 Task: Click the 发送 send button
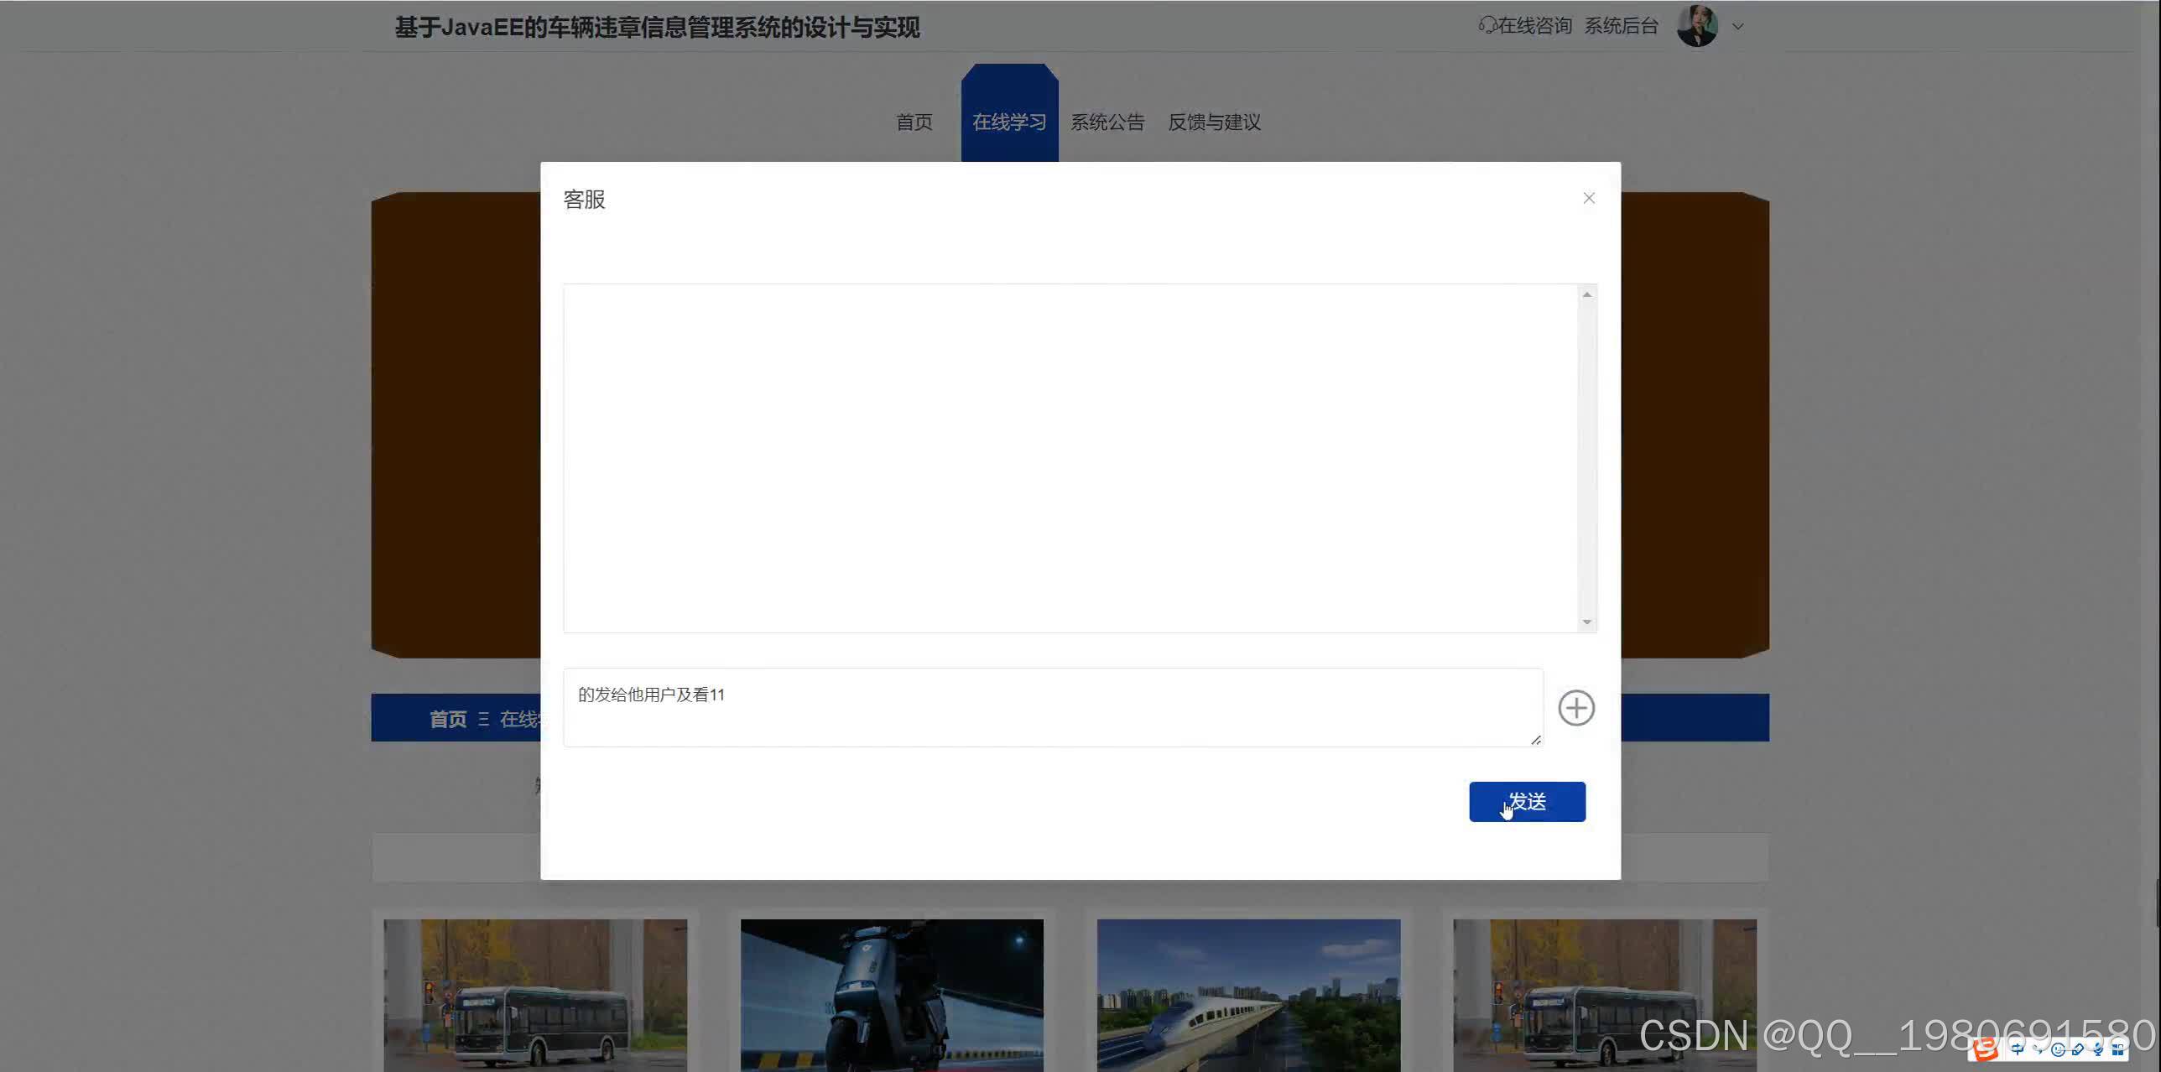(1527, 801)
